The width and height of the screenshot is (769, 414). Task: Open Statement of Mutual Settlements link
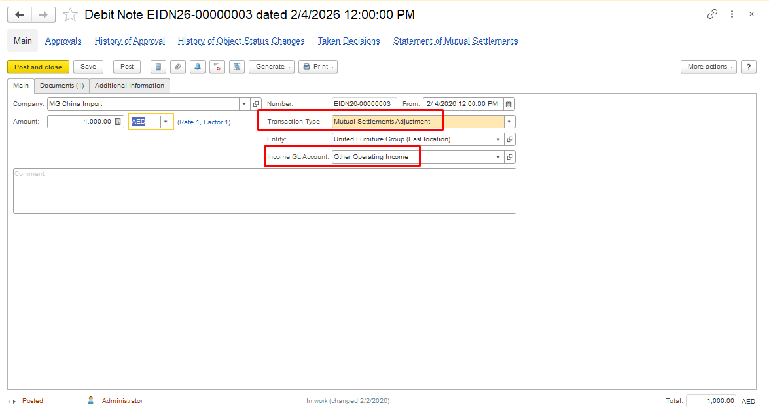point(456,41)
